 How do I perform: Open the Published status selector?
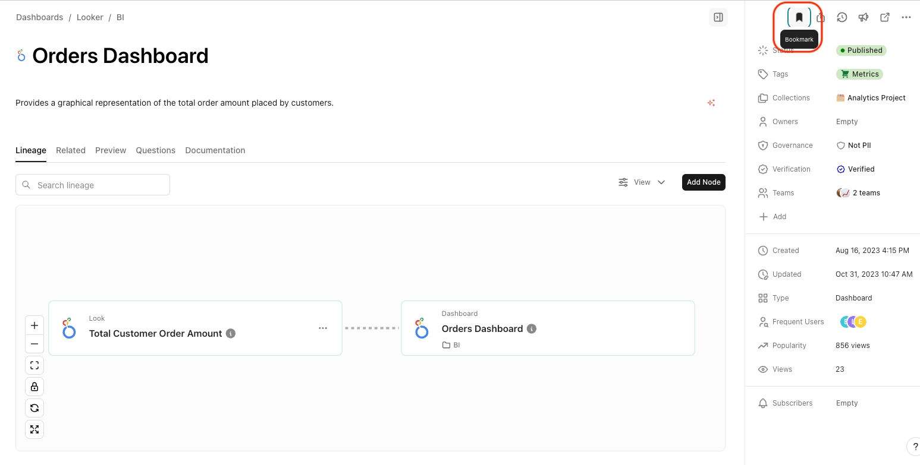point(861,50)
